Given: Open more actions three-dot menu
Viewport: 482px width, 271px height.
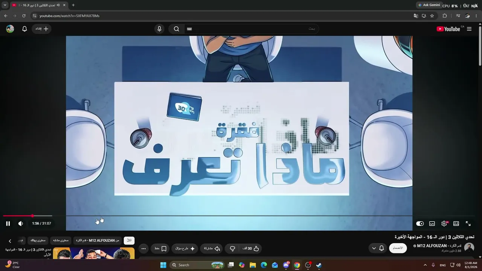Looking at the screenshot, I should 143,248.
